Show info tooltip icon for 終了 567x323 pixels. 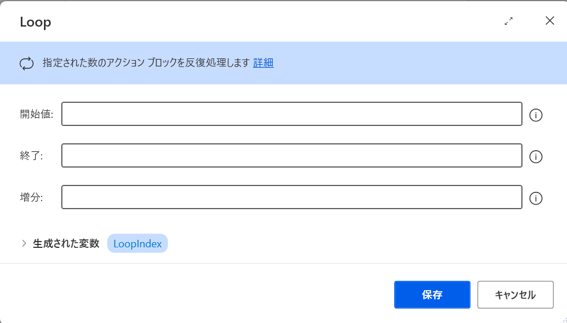click(536, 157)
